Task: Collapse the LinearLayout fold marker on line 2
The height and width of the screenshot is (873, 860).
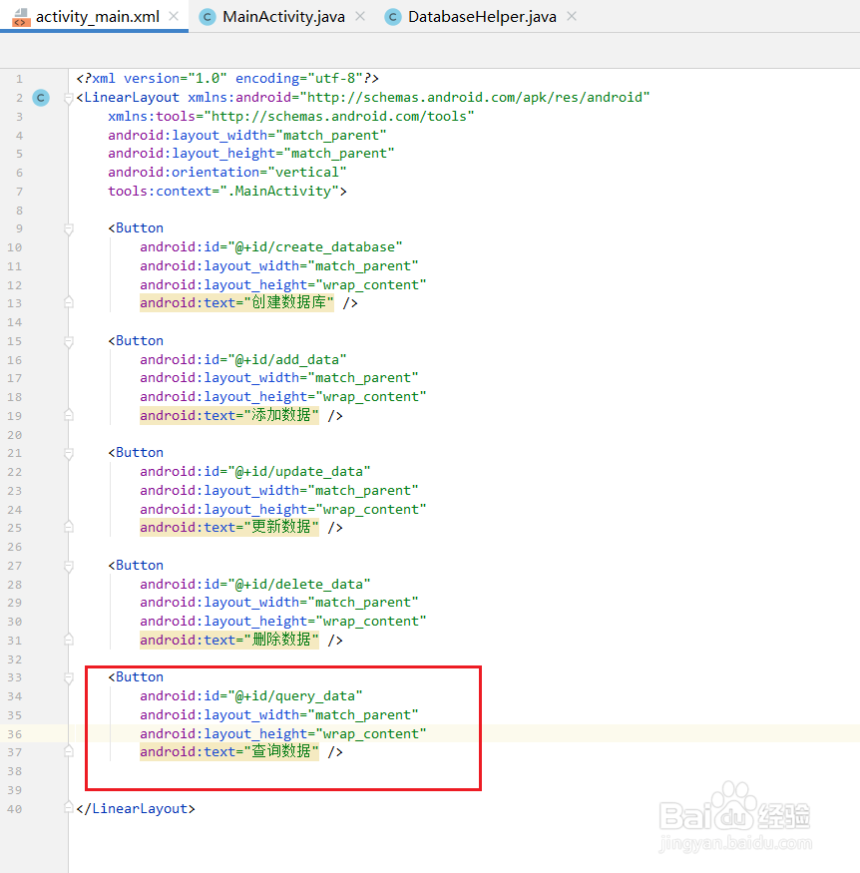Action: [x=69, y=99]
